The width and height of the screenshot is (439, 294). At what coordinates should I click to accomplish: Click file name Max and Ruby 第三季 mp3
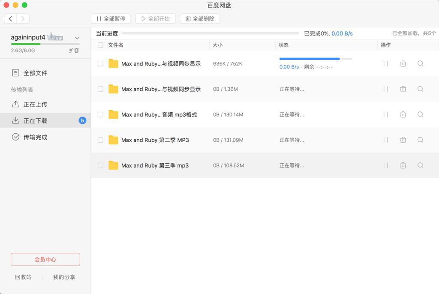[x=155, y=165]
